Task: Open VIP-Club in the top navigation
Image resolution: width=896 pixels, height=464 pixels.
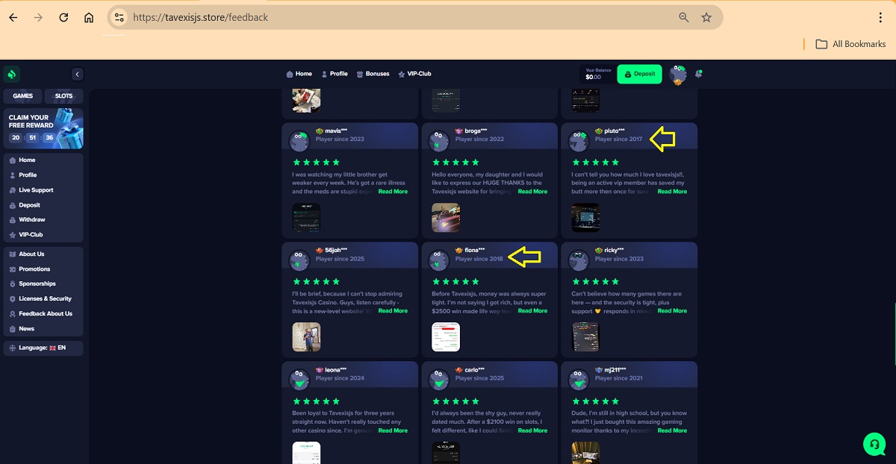Action: pyautogui.click(x=414, y=74)
